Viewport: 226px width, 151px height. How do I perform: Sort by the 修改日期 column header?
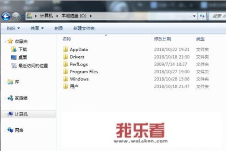(x=162, y=39)
